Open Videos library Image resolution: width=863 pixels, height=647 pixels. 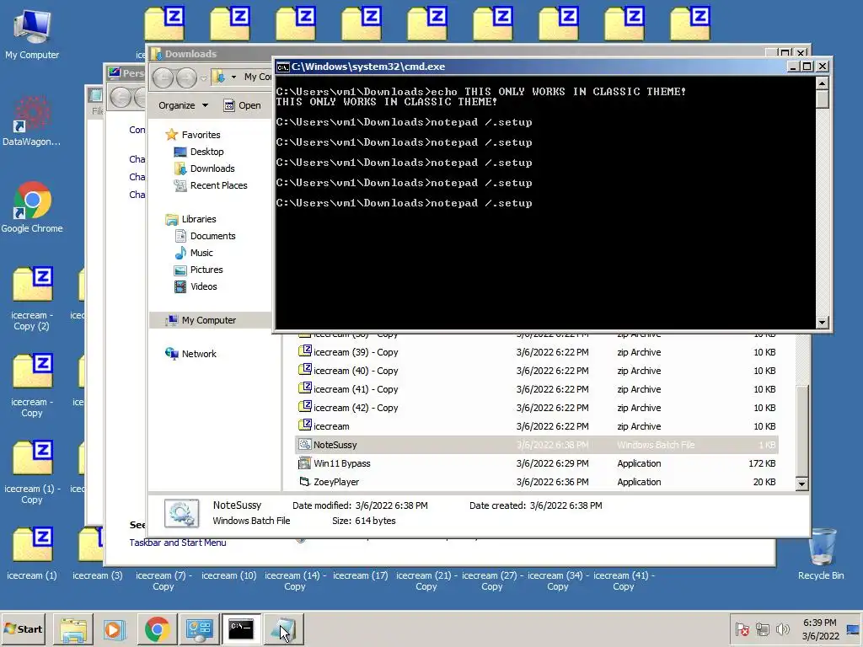[x=196, y=286]
